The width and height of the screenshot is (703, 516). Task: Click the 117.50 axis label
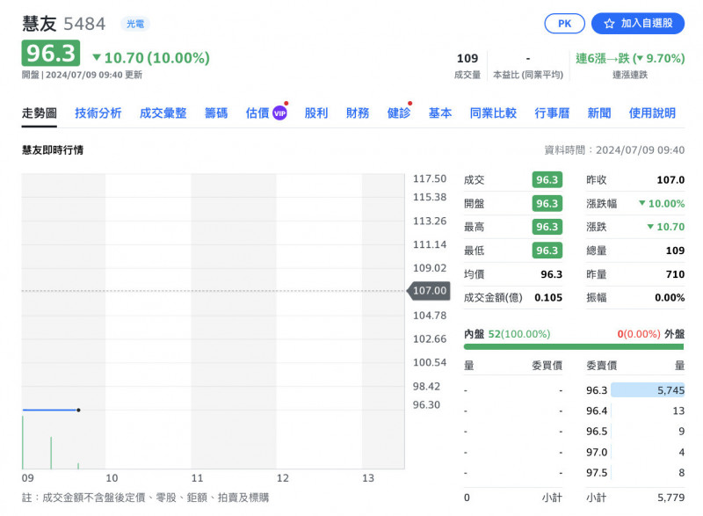click(430, 178)
